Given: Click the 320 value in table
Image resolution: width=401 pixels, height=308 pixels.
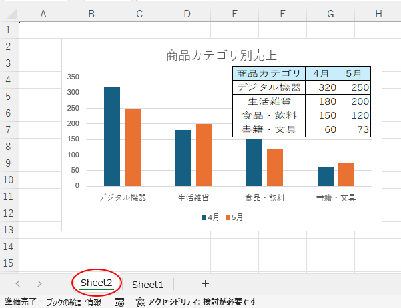Looking at the screenshot, I should (x=322, y=87).
